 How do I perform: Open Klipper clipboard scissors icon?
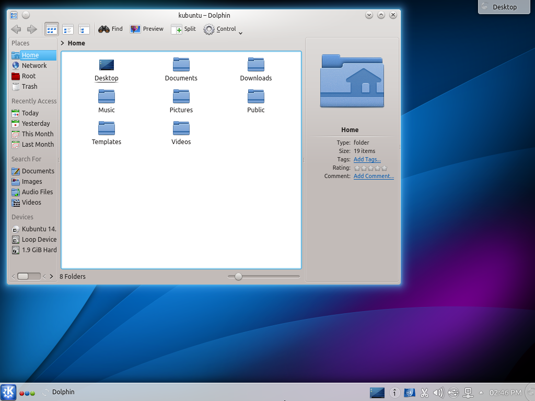(424, 393)
